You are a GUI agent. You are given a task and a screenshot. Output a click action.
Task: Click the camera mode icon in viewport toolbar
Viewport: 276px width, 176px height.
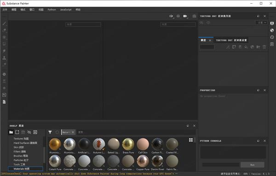(x=185, y=16)
